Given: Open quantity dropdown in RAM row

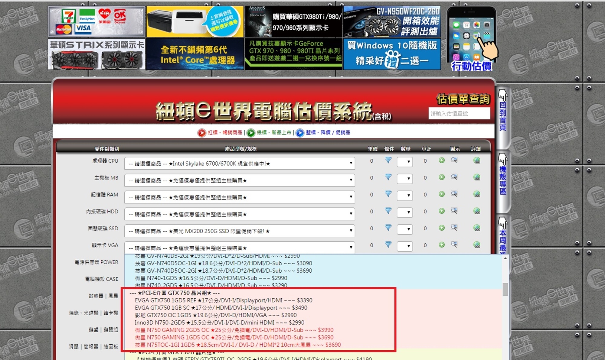Looking at the screenshot, I should click(x=405, y=196).
